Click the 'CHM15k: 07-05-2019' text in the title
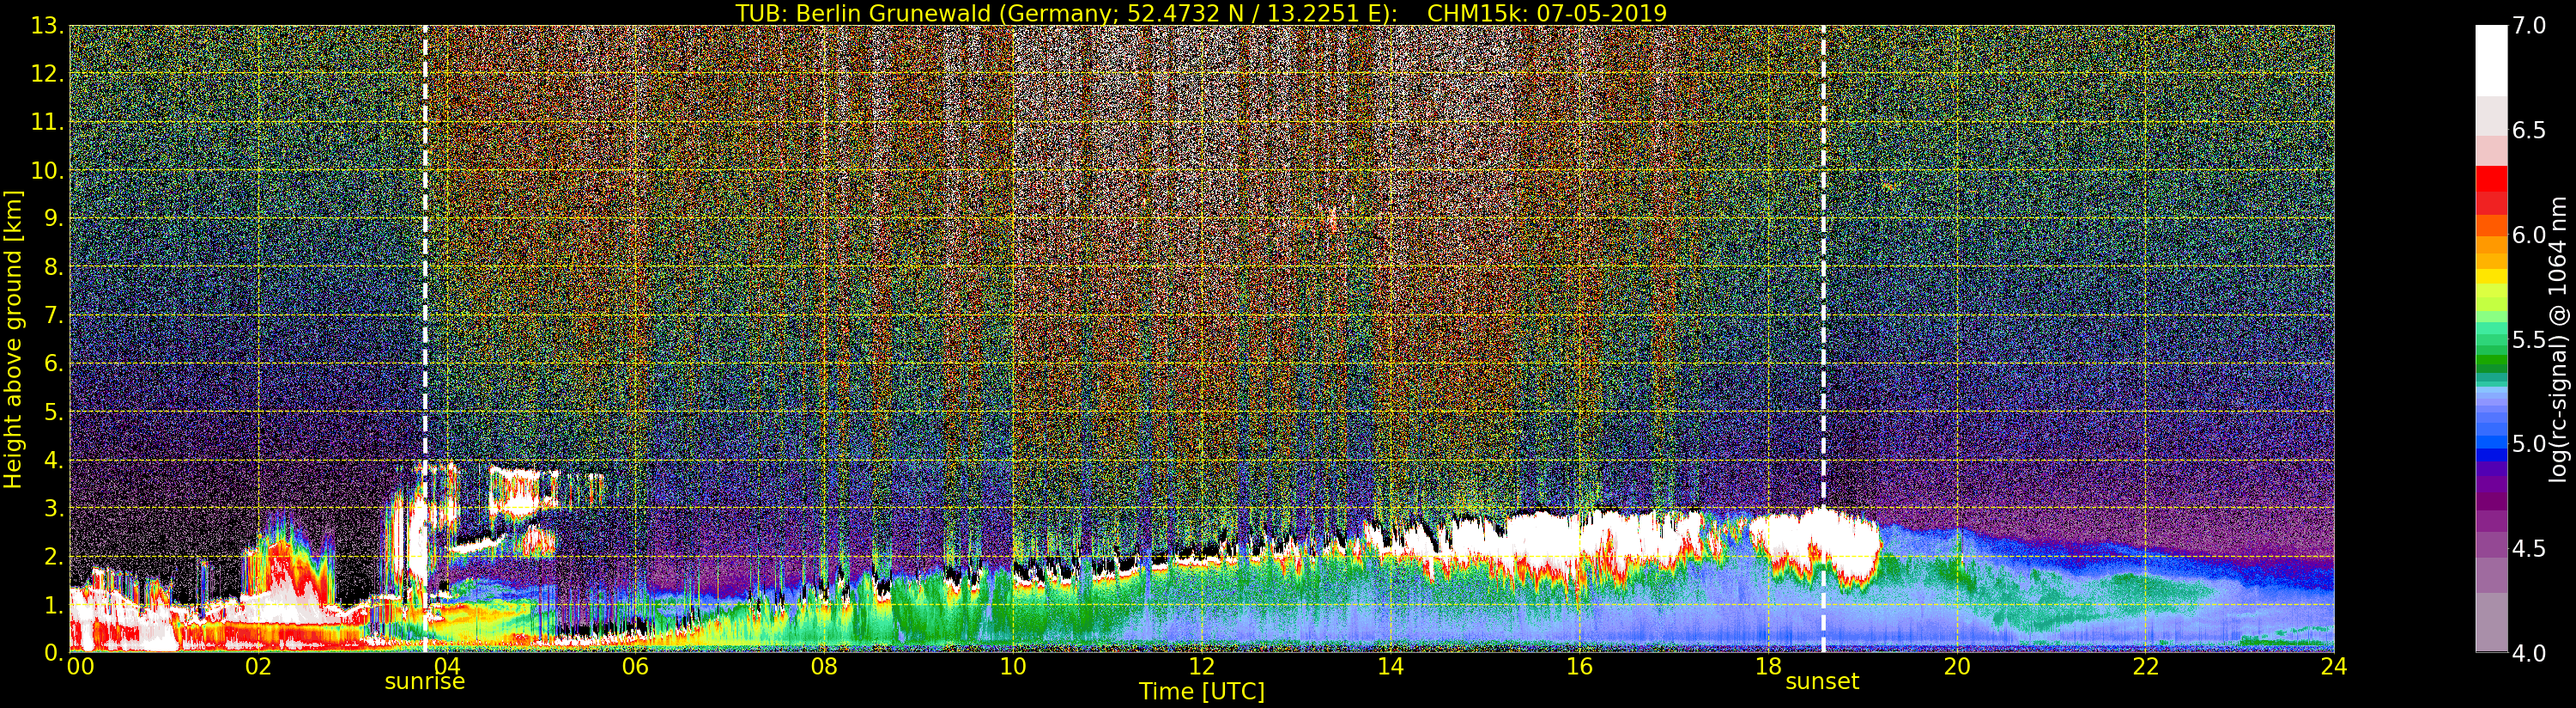Viewport: 2576px width, 708px height. pos(1546,13)
